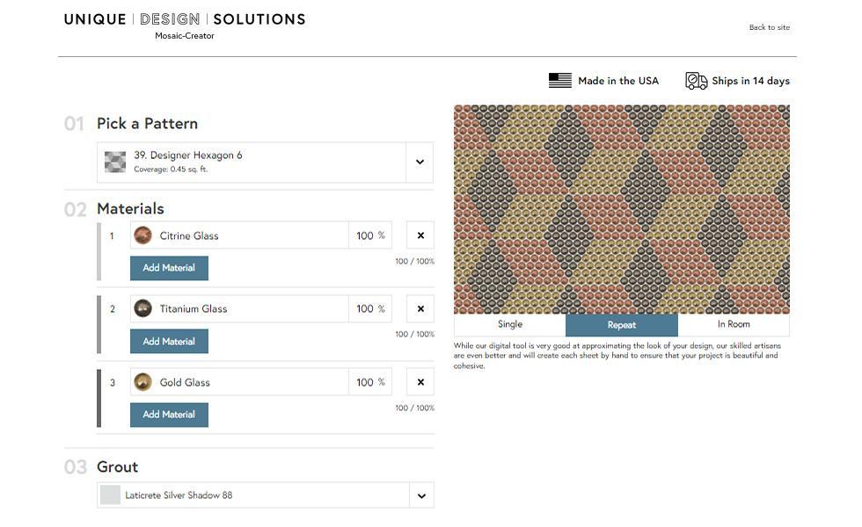Switch to the Single preview tab
Screen dimensions: 862x527
tap(509, 324)
